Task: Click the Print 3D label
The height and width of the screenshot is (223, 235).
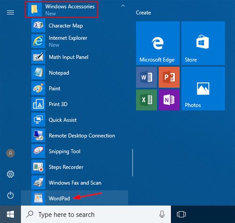Action: [58, 104]
